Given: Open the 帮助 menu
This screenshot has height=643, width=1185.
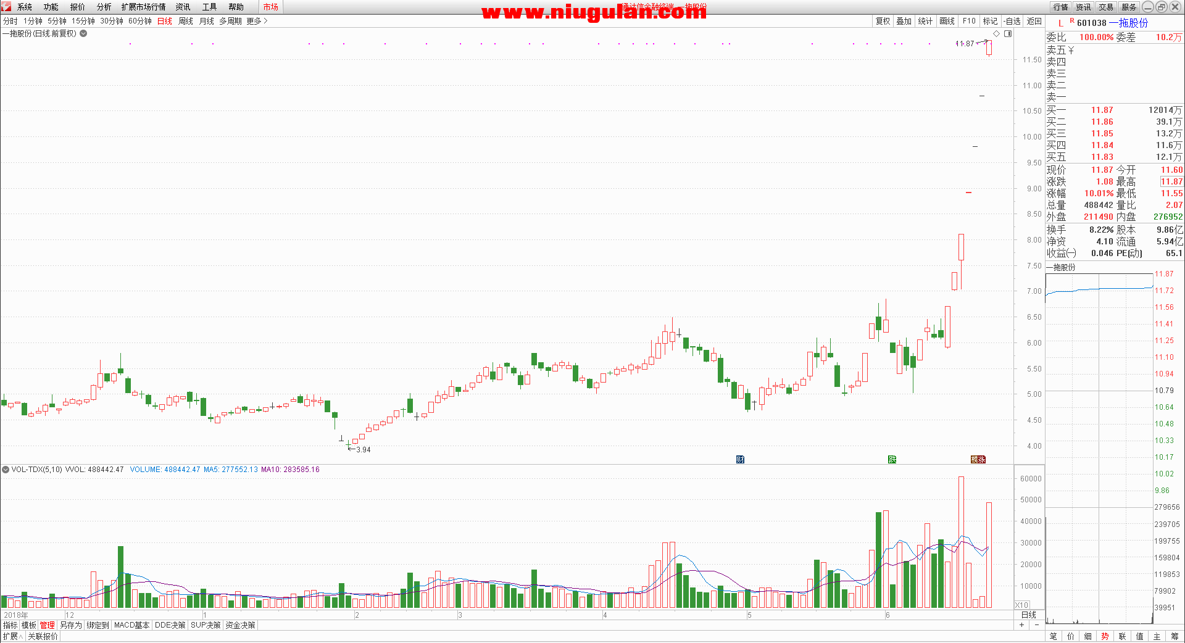Looking at the screenshot, I should (x=236, y=7).
